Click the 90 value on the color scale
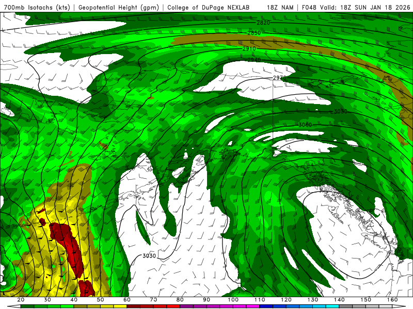Viewport: 413px width, 309px height. pyautogui.click(x=207, y=300)
